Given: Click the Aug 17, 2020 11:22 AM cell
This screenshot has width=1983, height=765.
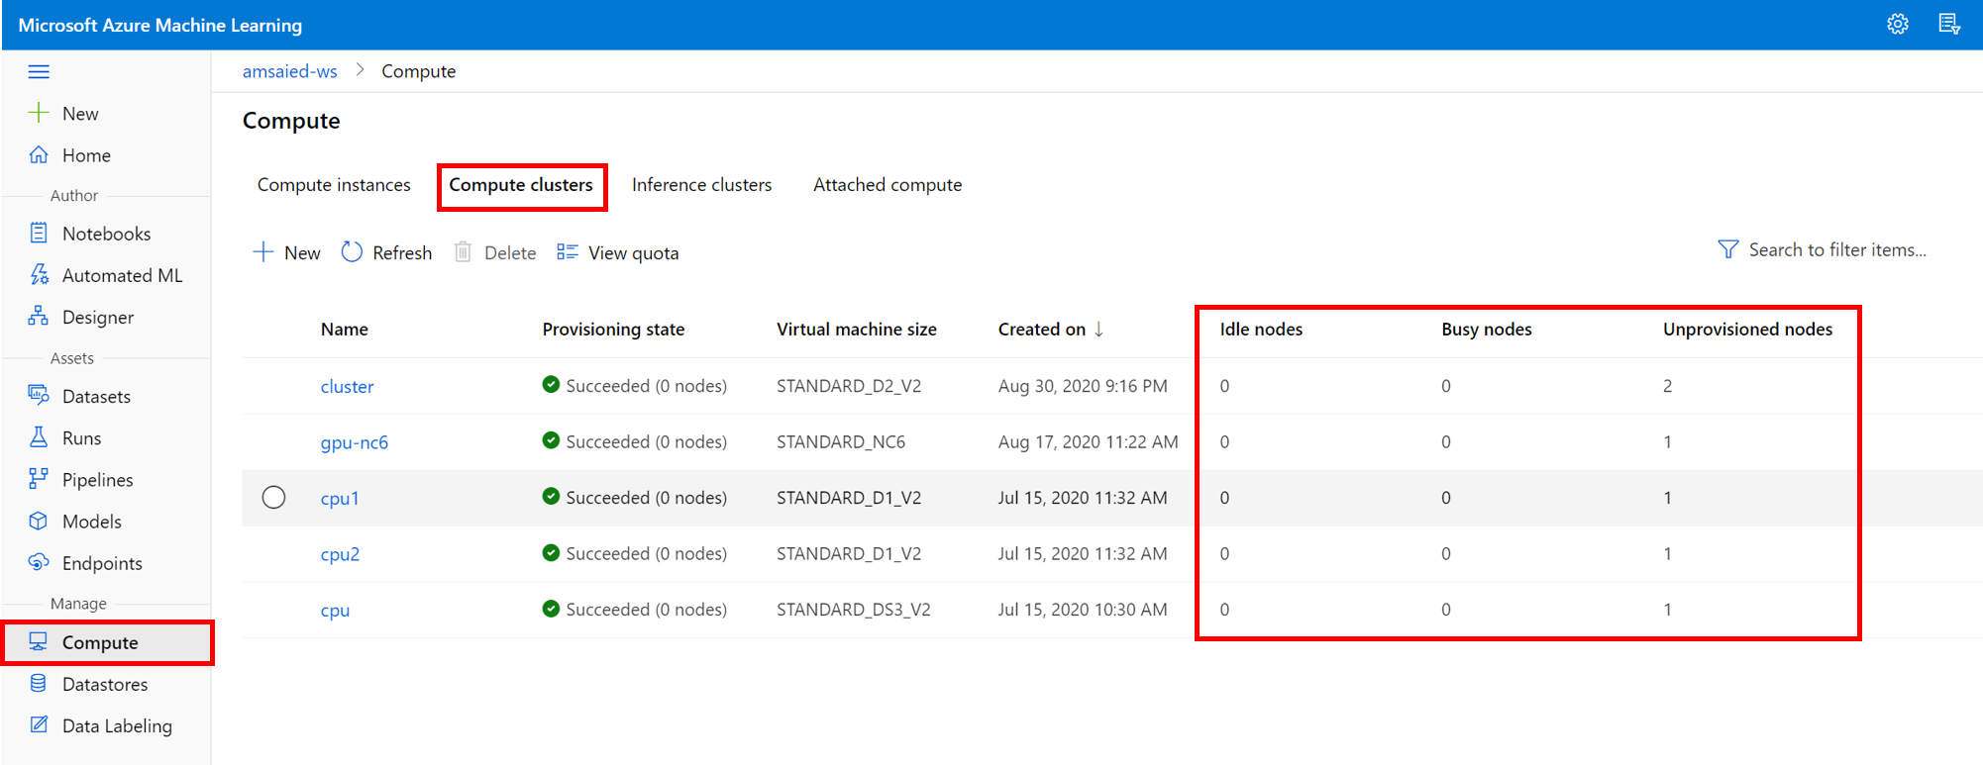Looking at the screenshot, I should pyautogui.click(x=1088, y=441).
